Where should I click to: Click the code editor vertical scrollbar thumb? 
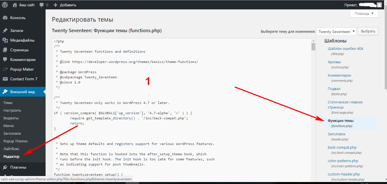coord(313,47)
